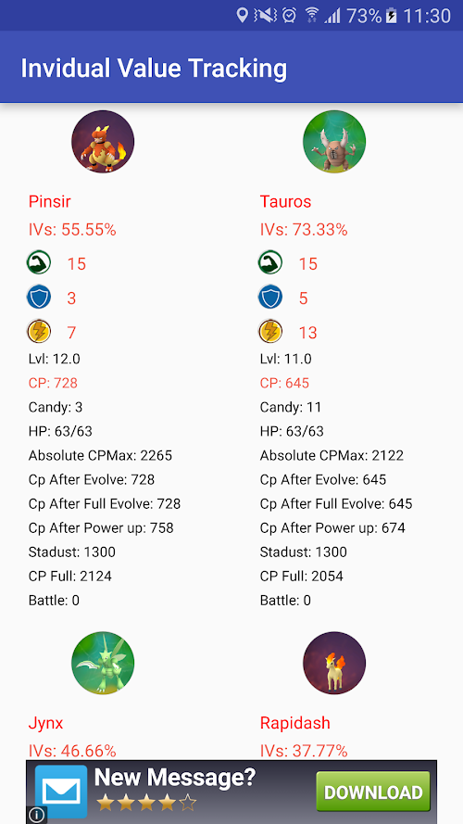Click the green DOWNLOAD button

pos(373,792)
